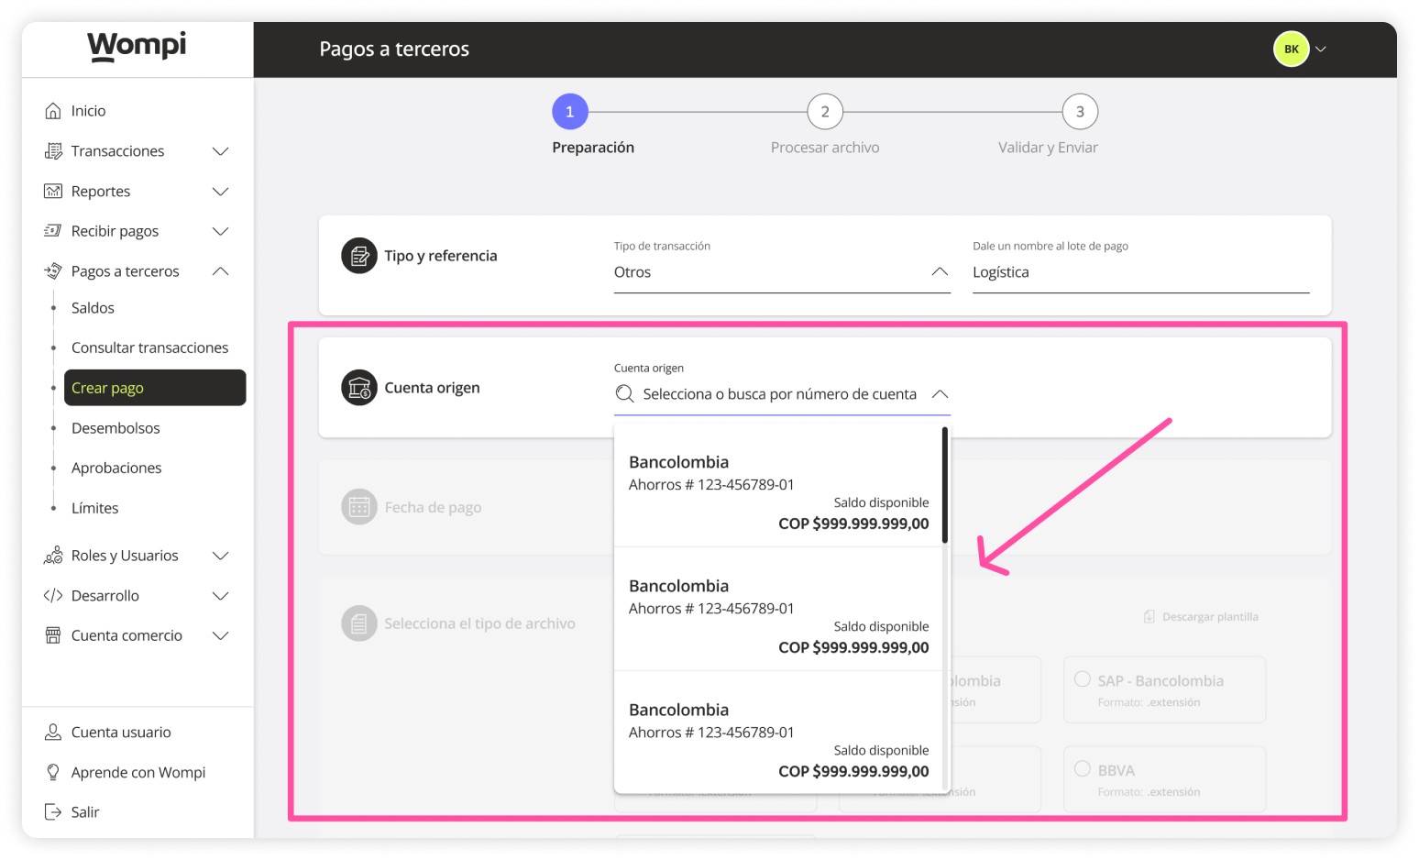
Task: Click the Salir logout icon
Action: (53, 812)
